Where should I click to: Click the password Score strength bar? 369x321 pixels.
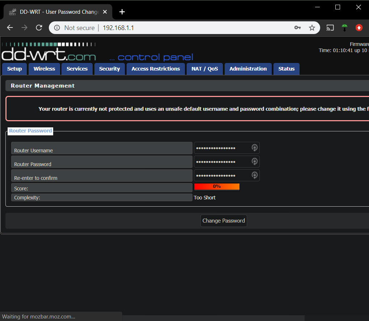(x=217, y=186)
